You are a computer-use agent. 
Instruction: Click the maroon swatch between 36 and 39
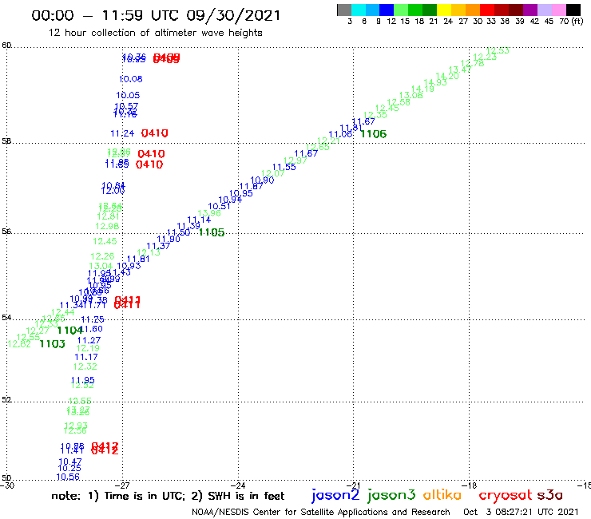point(516,10)
